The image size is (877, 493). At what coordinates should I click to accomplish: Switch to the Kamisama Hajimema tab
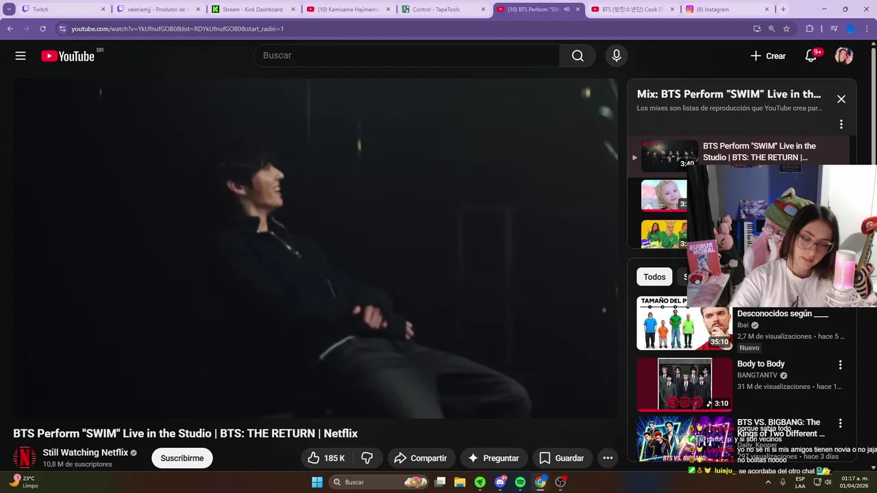(x=349, y=10)
